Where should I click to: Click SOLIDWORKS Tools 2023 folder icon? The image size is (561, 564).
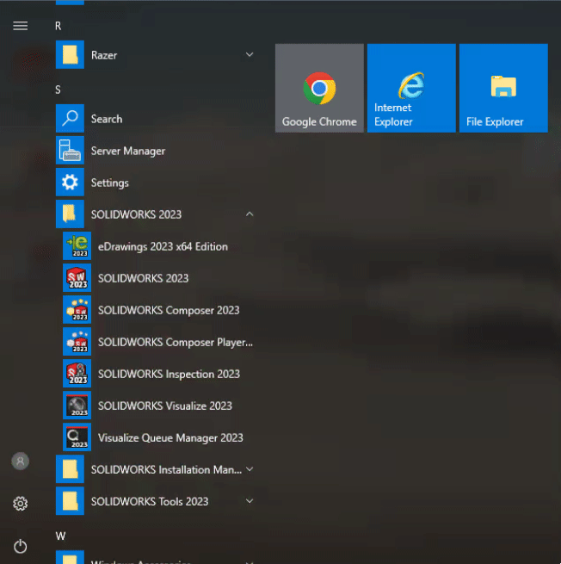(70, 501)
